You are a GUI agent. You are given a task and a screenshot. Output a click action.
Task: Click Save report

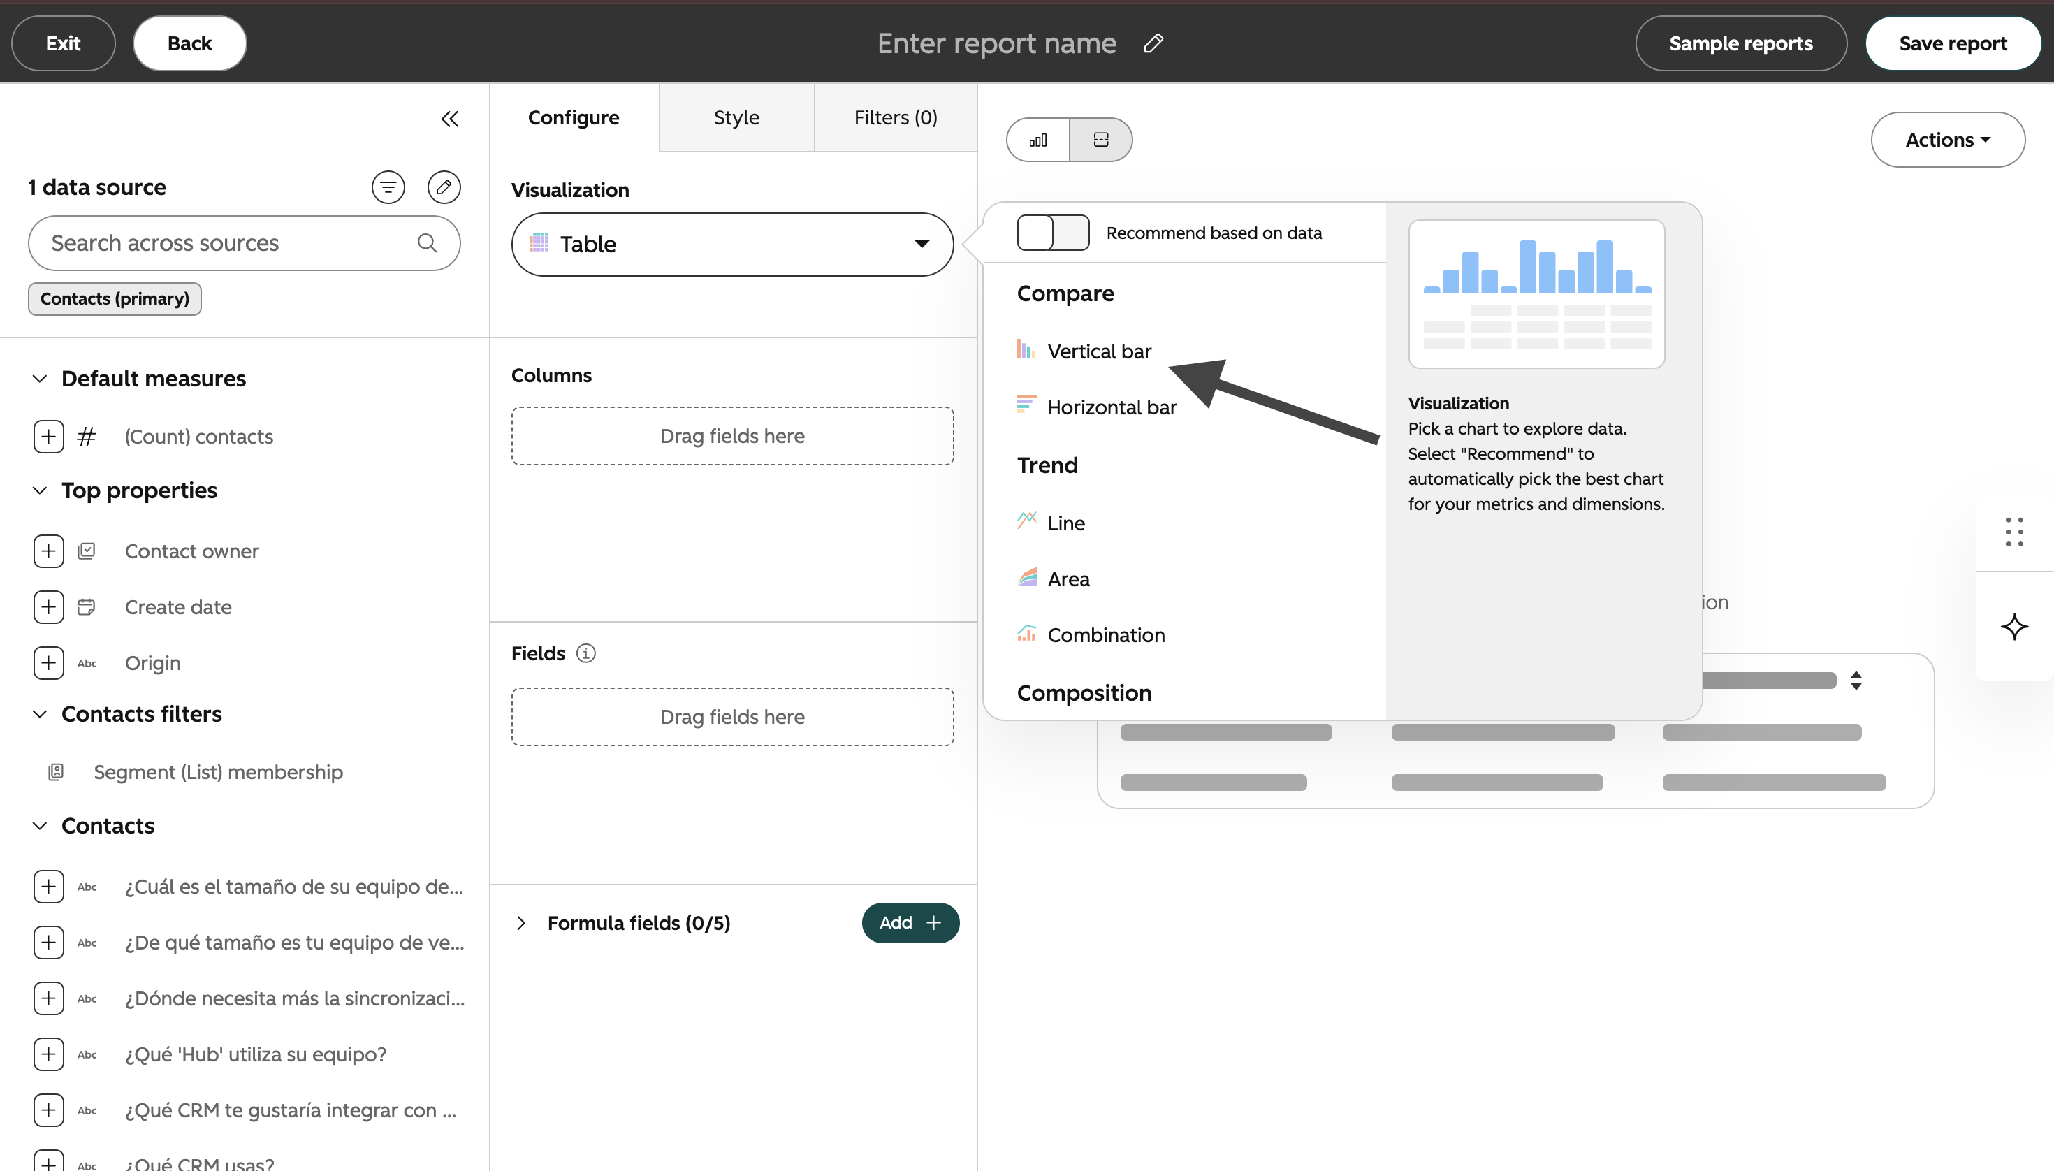[1953, 43]
